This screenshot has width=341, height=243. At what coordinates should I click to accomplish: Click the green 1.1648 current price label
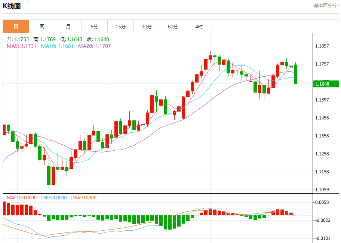(x=326, y=84)
